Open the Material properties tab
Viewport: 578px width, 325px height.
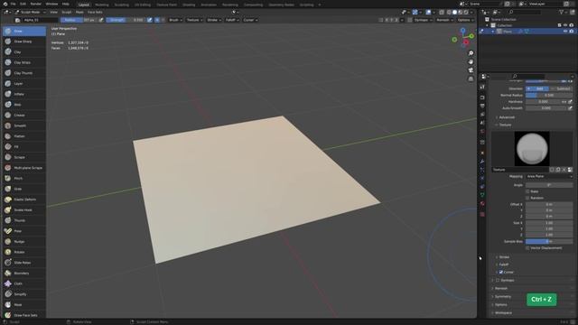[x=482, y=203]
